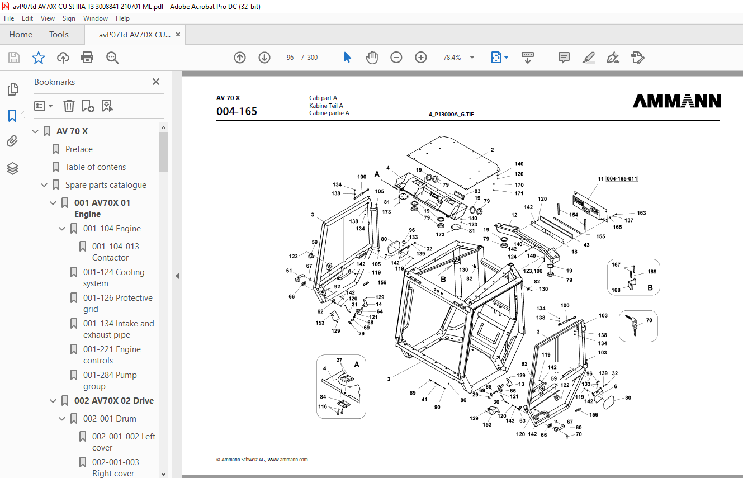743x478 pixels.
Task: Go to 002-001-002 Left cover bookmark
Action: (124, 442)
